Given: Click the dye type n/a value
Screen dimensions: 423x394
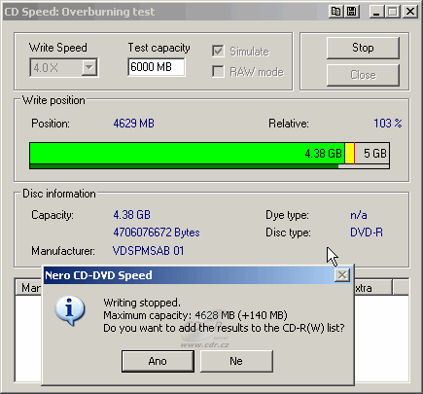Looking at the screenshot, I should click(359, 215).
